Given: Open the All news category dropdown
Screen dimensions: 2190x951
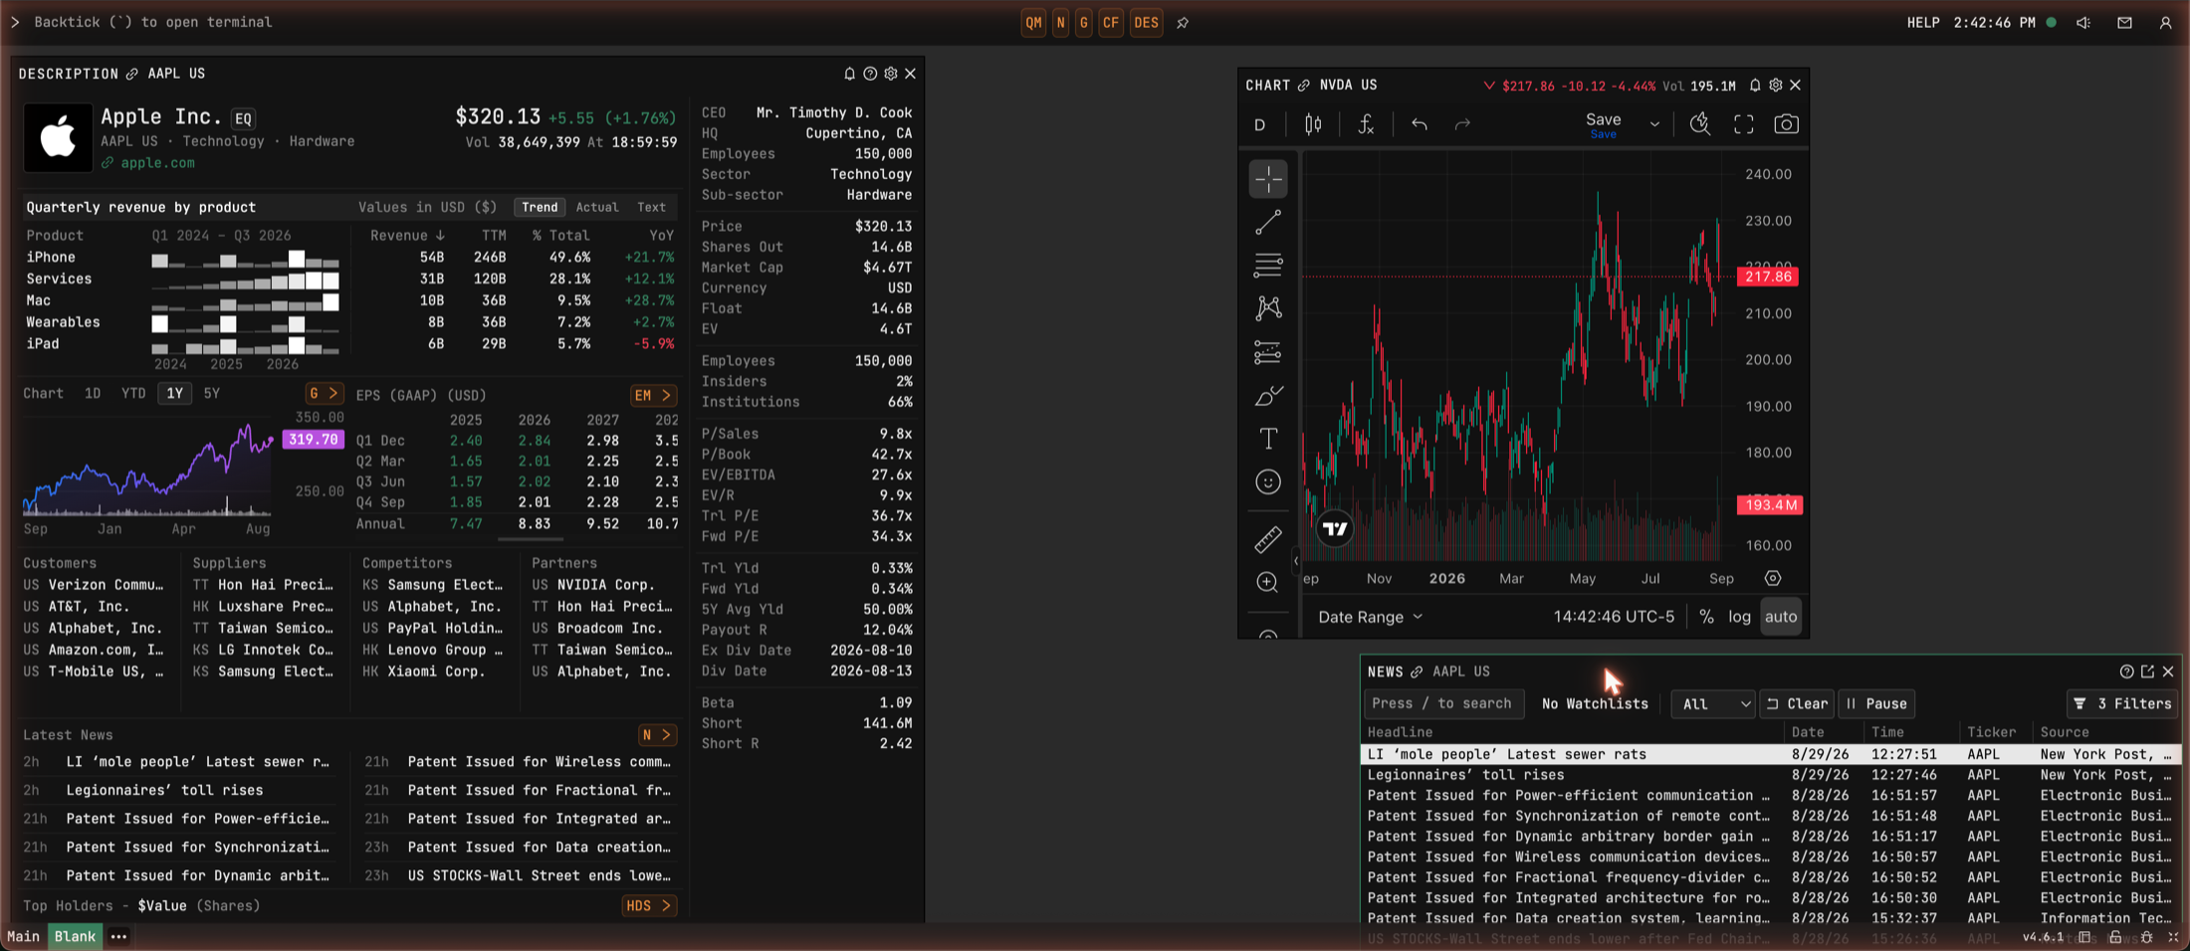Looking at the screenshot, I should coord(1713,703).
